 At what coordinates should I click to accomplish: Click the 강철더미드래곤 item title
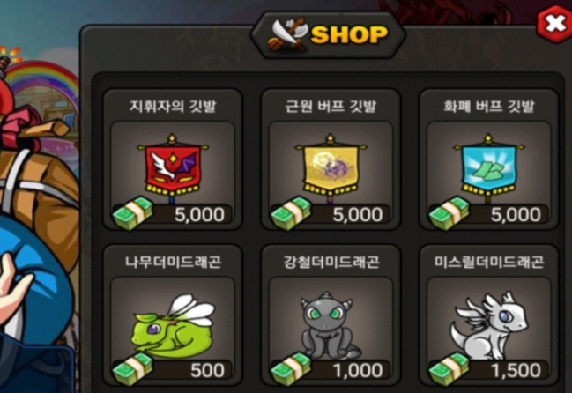tap(331, 262)
